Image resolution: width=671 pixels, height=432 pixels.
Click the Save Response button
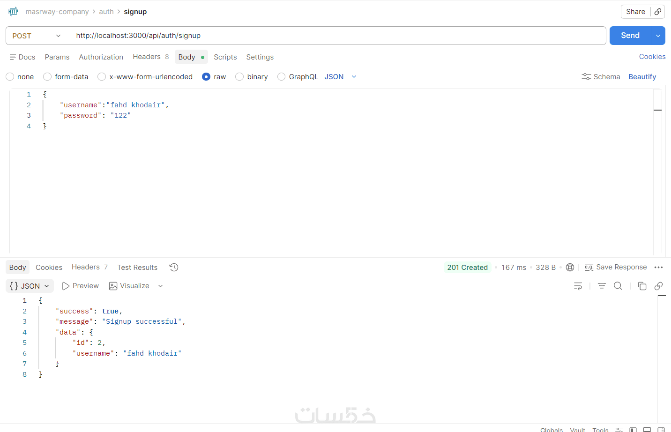[616, 267]
